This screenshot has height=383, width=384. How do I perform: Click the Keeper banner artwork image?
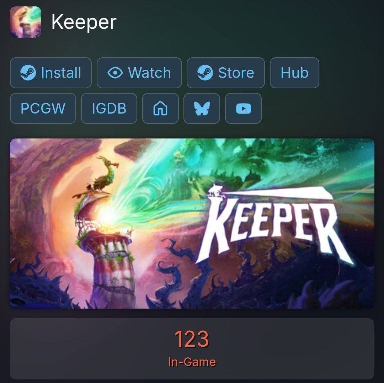coord(192,224)
